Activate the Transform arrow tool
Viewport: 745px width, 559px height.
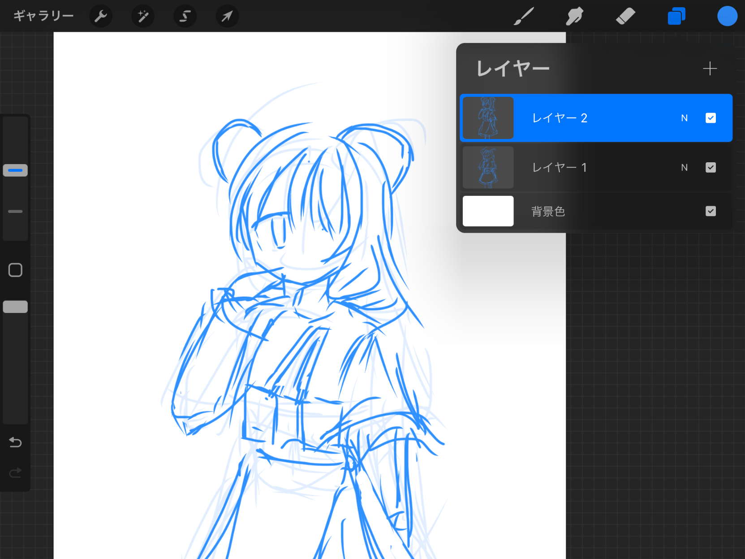[227, 17]
